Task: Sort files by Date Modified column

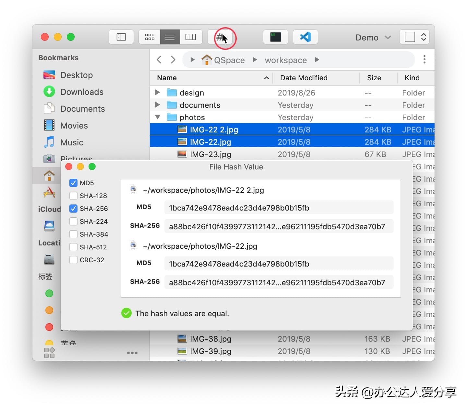Action: coord(304,78)
